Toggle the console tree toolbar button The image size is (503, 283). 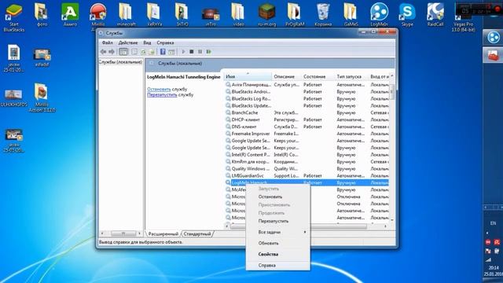coord(123,52)
